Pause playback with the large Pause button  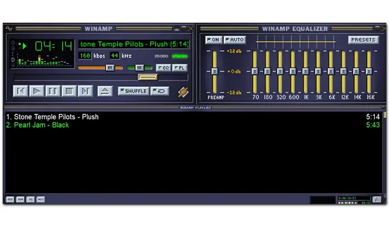[x=53, y=91]
